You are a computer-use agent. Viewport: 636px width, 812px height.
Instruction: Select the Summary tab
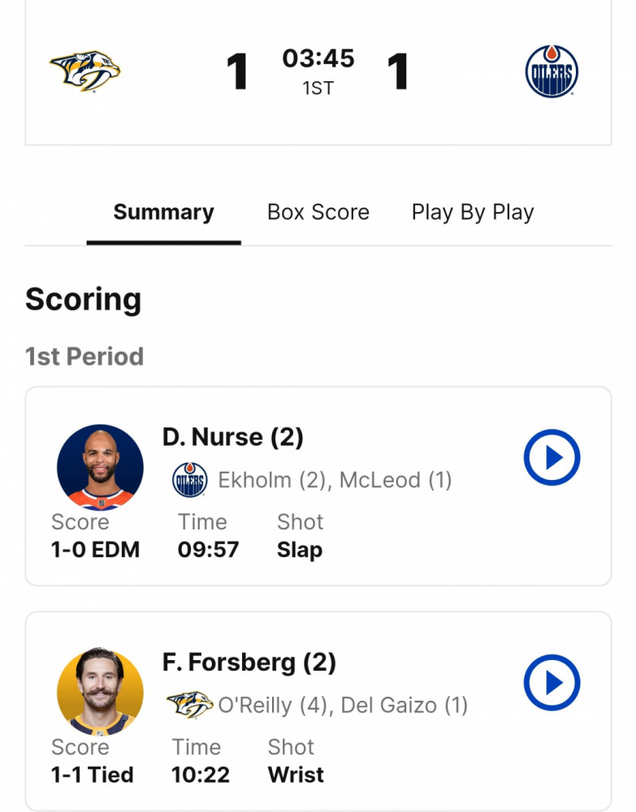pyautogui.click(x=163, y=212)
